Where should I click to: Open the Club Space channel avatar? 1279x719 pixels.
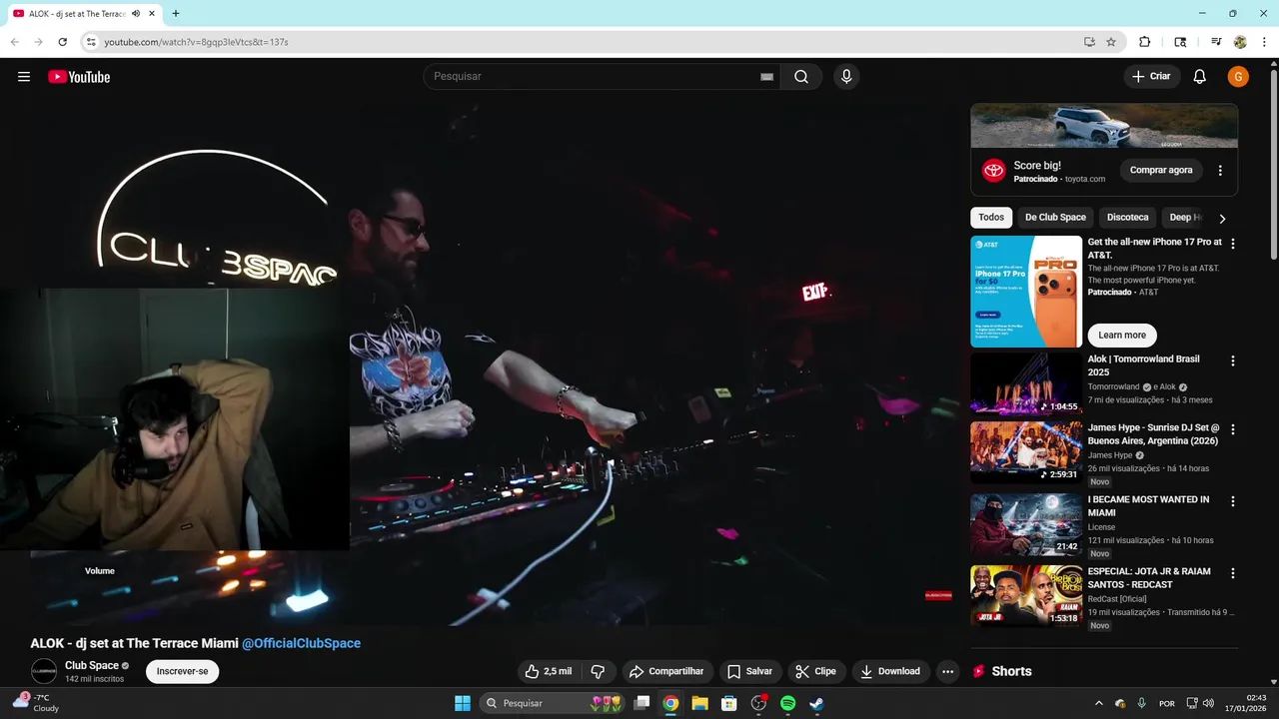44,671
